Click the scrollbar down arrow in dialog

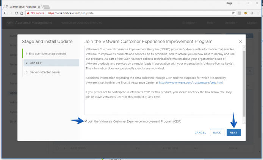[244, 122]
